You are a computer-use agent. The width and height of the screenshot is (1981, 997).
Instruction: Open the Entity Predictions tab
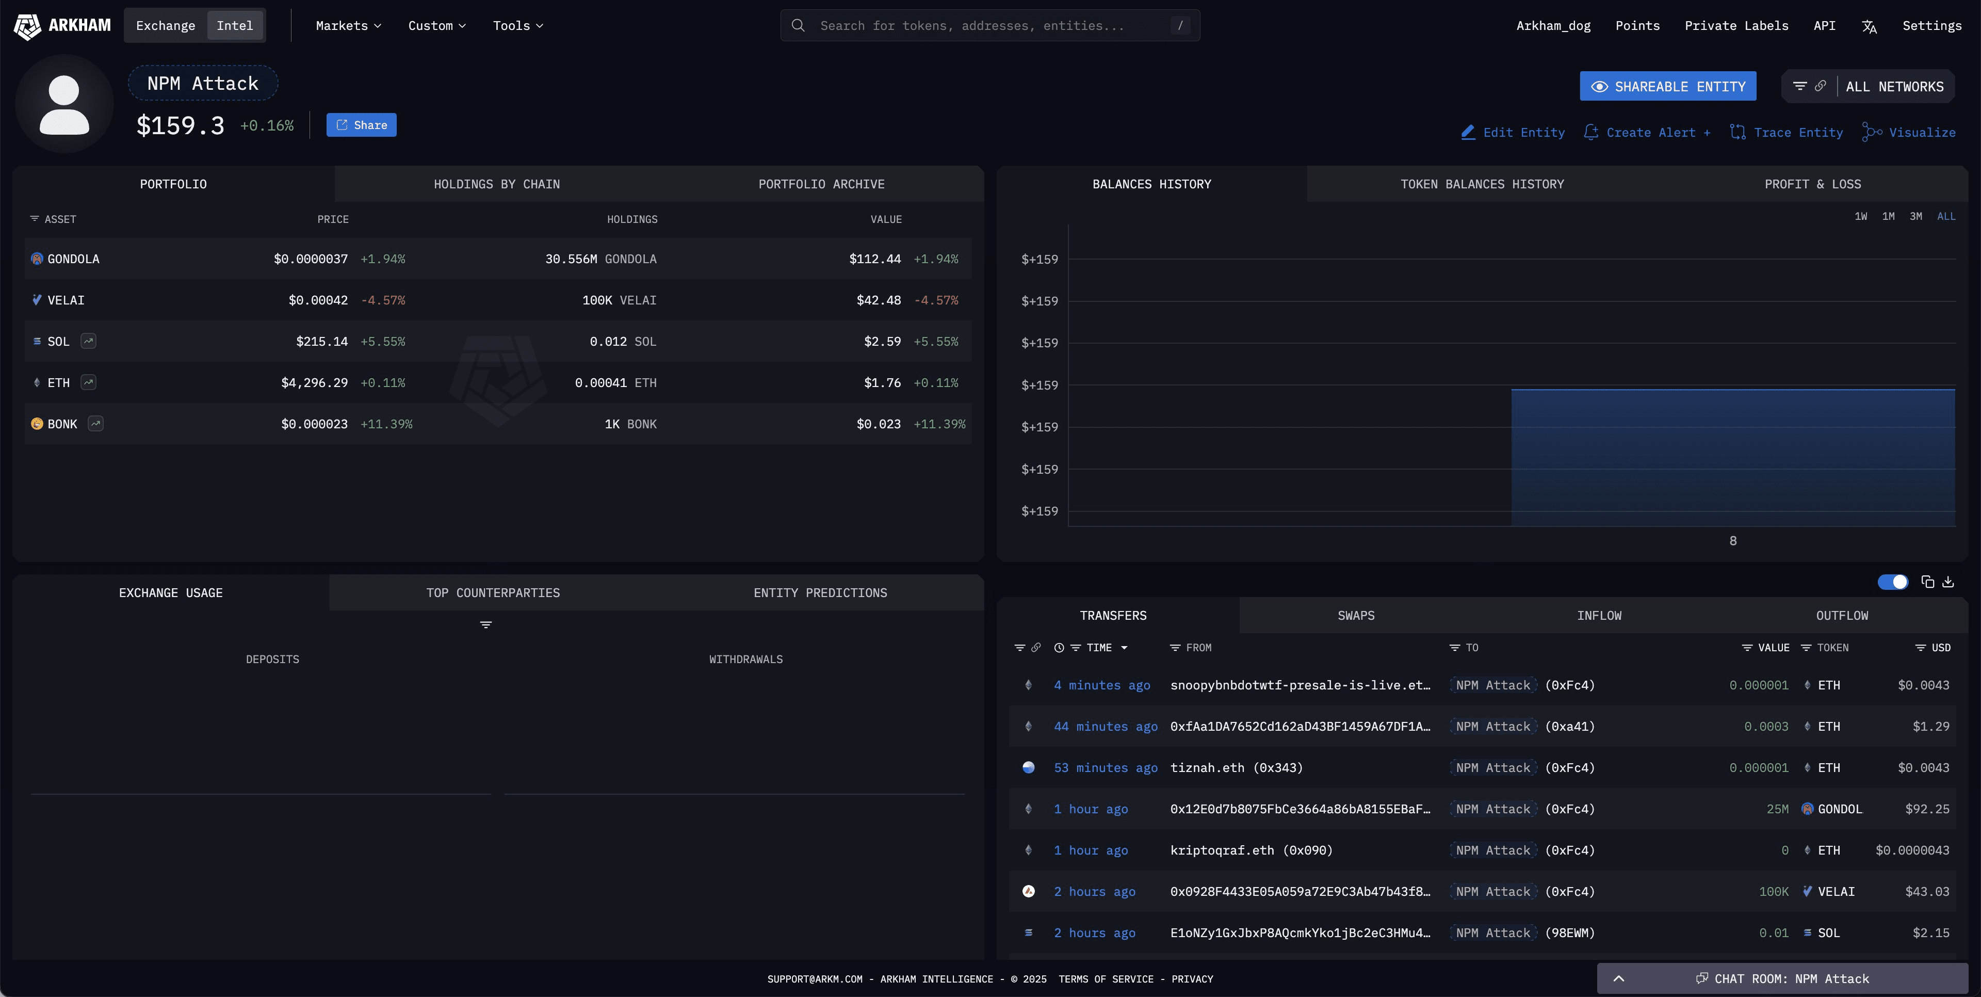coord(820,592)
